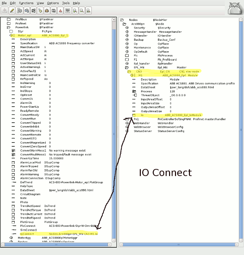The image size is (244, 255).
Task: Collapse the Powerlink folder
Action: click(x=9, y=27)
